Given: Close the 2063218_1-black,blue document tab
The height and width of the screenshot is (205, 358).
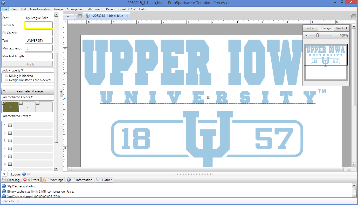Looking at the screenshot, I should [127, 16].
